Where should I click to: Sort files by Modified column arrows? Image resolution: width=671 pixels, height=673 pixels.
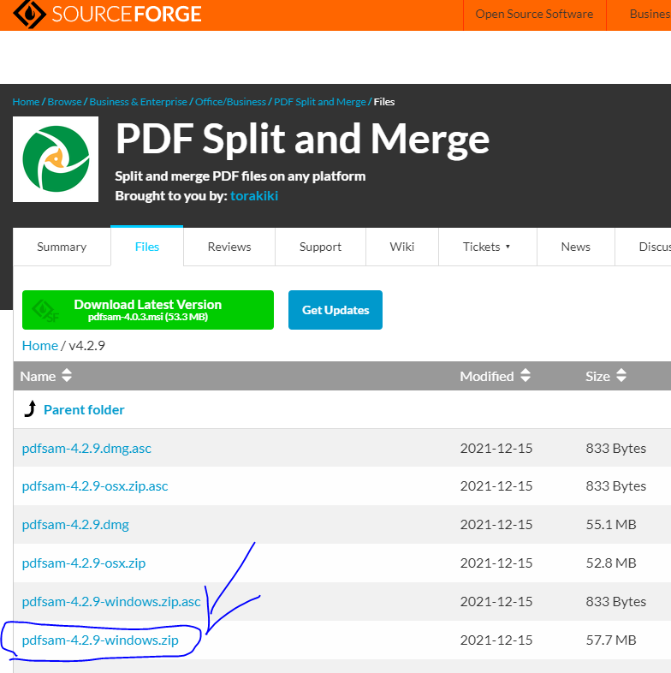click(526, 376)
